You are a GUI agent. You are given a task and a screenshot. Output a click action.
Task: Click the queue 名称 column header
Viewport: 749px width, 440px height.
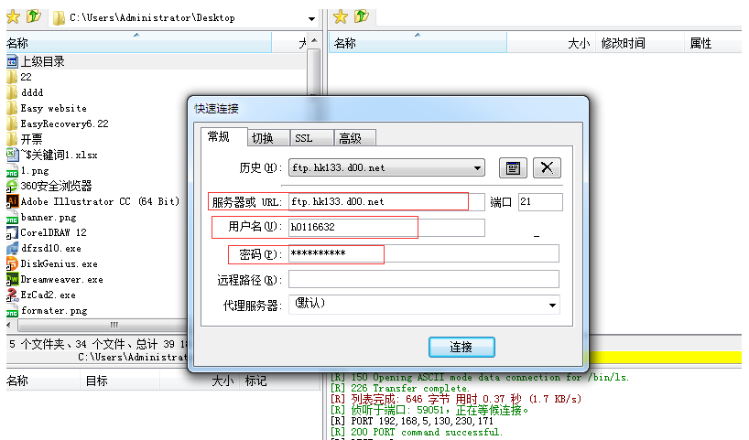43,381
